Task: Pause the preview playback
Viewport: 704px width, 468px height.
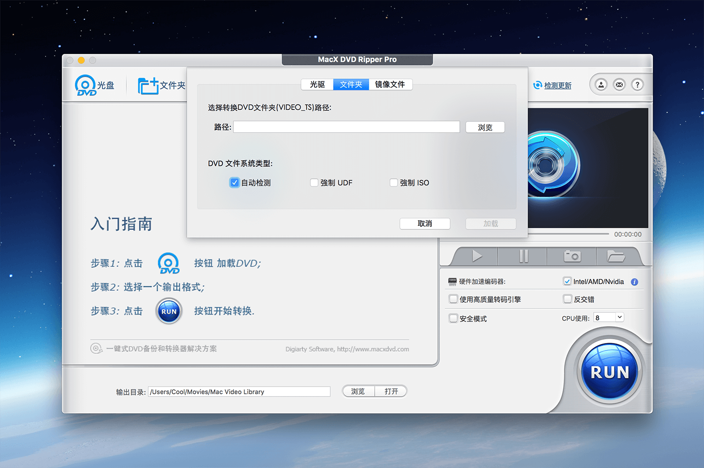Action: pyautogui.click(x=524, y=256)
